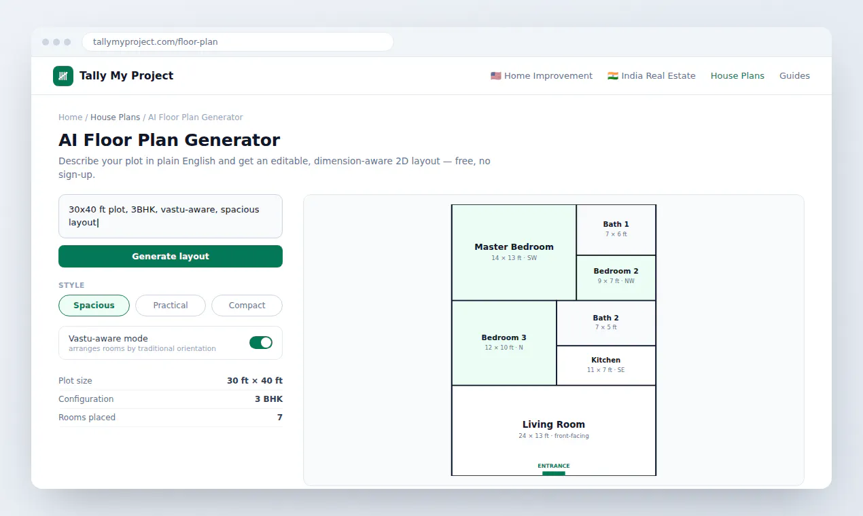The height and width of the screenshot is (516, 863).
Task: Click the STYLE section label
Action: pyautogui.click(x=71, y=286)
